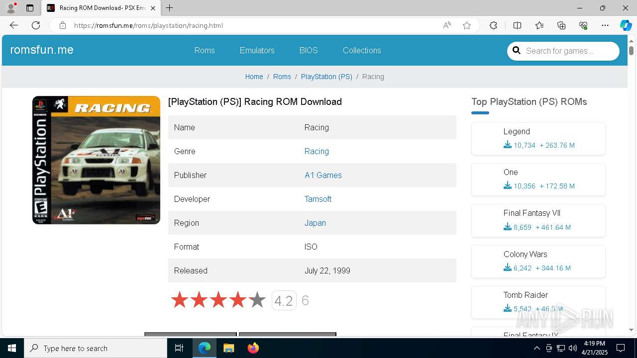Reload the page with Refresh icon
Viewport: 637px width, 358px height.
(36, 25)
